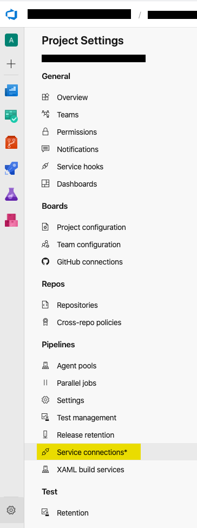Image resolution: width=197 pixels, height=528 pixels.
Task: Open Project settings gear at bottom
Action: click(11, 510)
